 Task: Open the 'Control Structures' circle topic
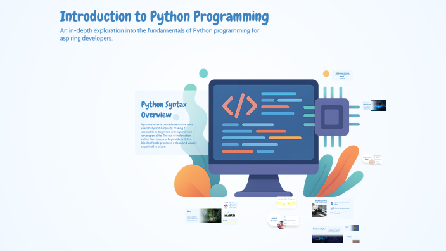[274, 219]
